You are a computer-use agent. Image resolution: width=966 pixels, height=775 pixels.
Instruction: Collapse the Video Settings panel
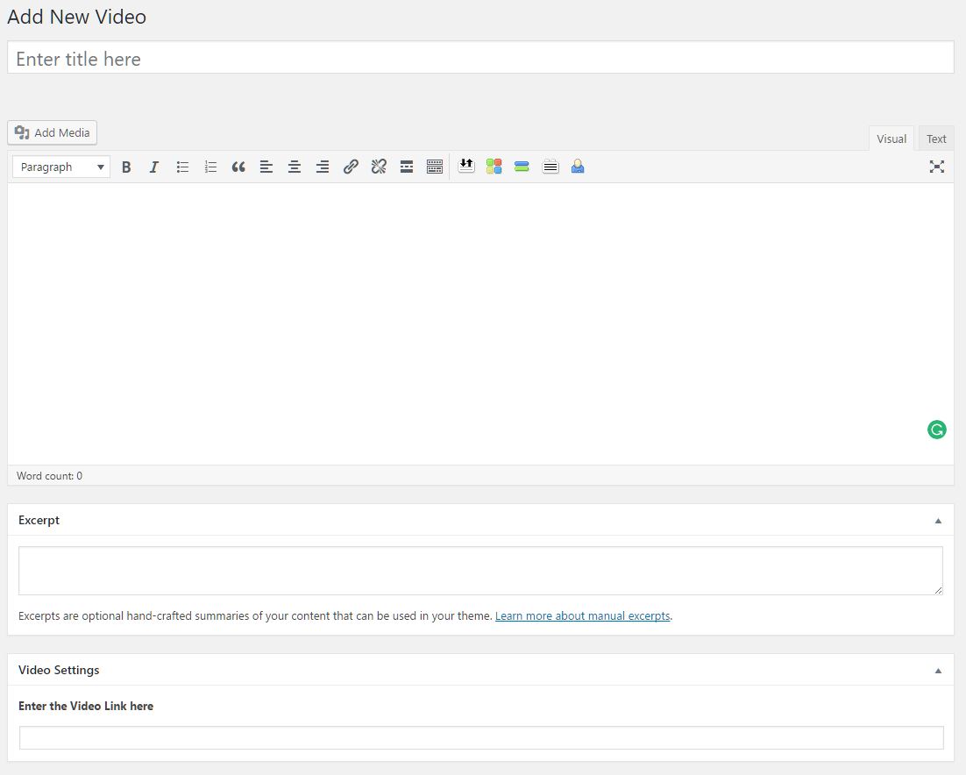pyautogui.click(x=938, y=671)
